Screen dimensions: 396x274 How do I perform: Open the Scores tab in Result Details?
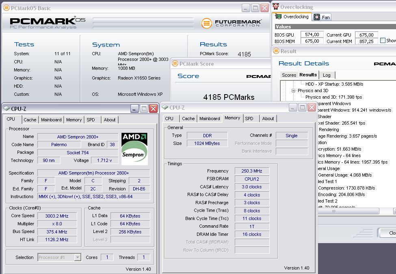pyautogui.click(x=289, y=75)
